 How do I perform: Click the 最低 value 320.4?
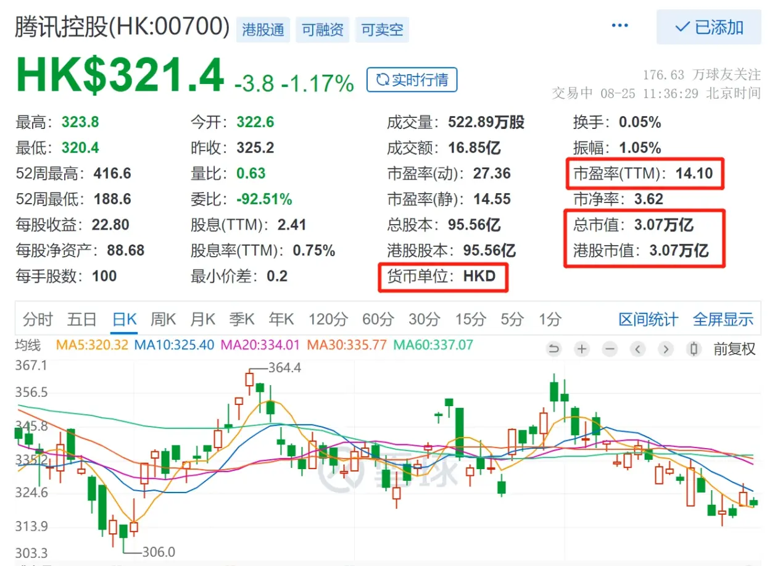(80, 148)
